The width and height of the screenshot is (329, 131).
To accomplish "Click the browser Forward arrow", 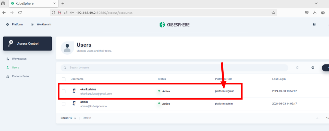I will (x=12, y=13).
